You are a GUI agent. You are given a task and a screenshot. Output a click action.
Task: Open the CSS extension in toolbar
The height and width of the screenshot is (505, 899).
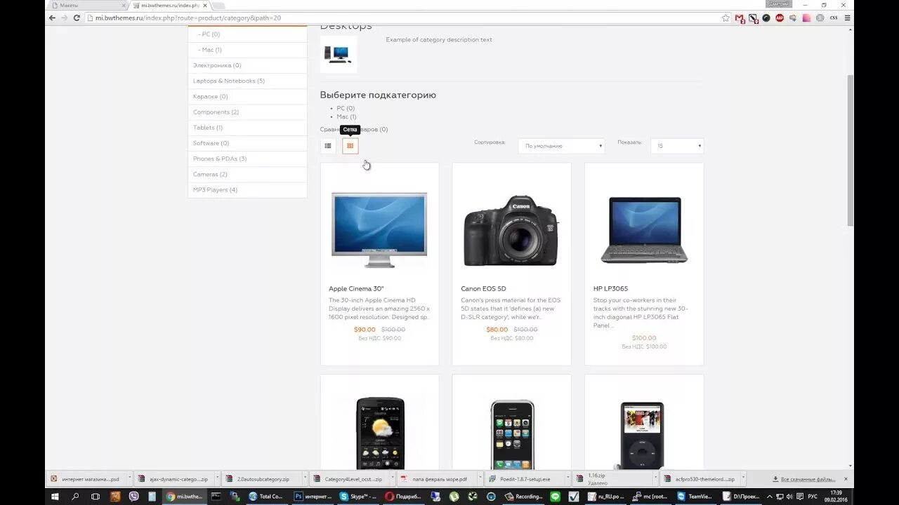(x=834, y=18)
